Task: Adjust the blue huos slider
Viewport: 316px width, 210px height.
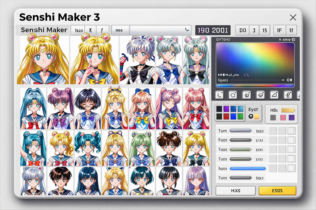Action: point(248,168)
